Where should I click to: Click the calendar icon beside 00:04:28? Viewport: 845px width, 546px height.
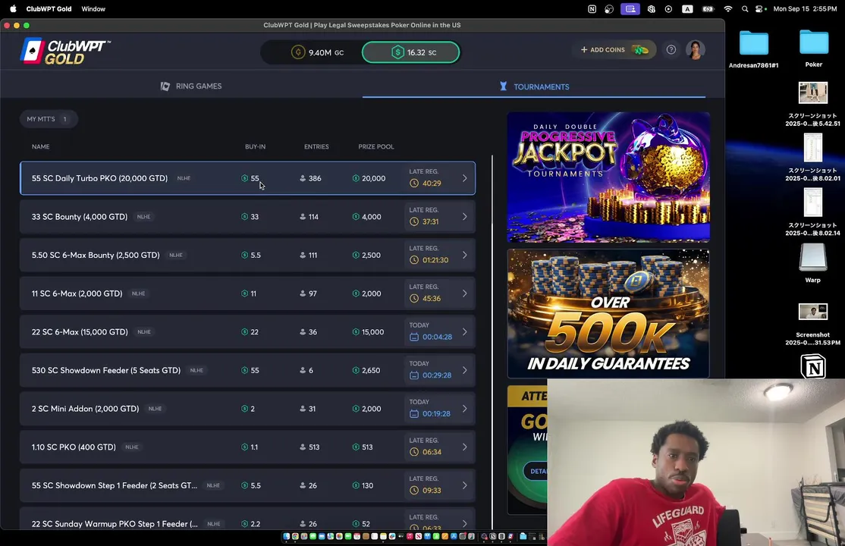coord(414,337)
